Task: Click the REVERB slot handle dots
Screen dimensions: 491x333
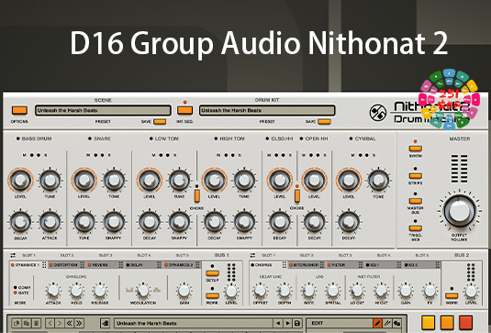Action: (120, 265)
